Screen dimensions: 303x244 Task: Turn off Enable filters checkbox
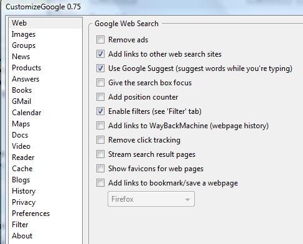coord(100,111)
